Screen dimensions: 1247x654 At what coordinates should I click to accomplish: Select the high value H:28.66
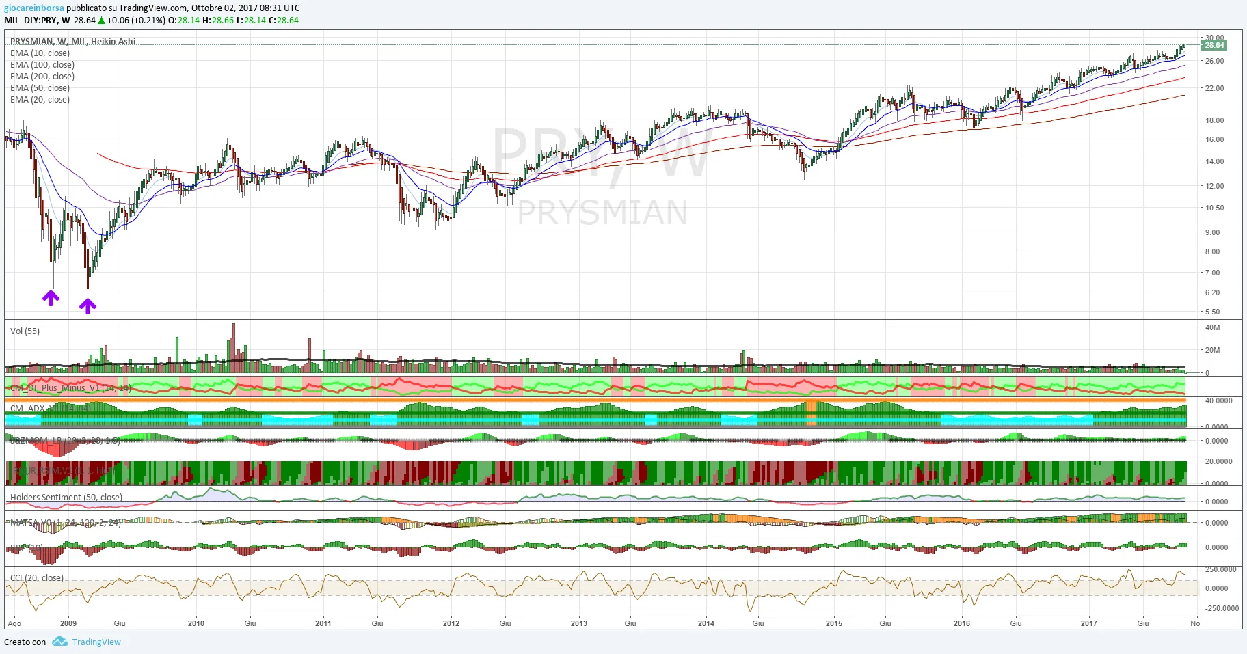click(218, 21)
